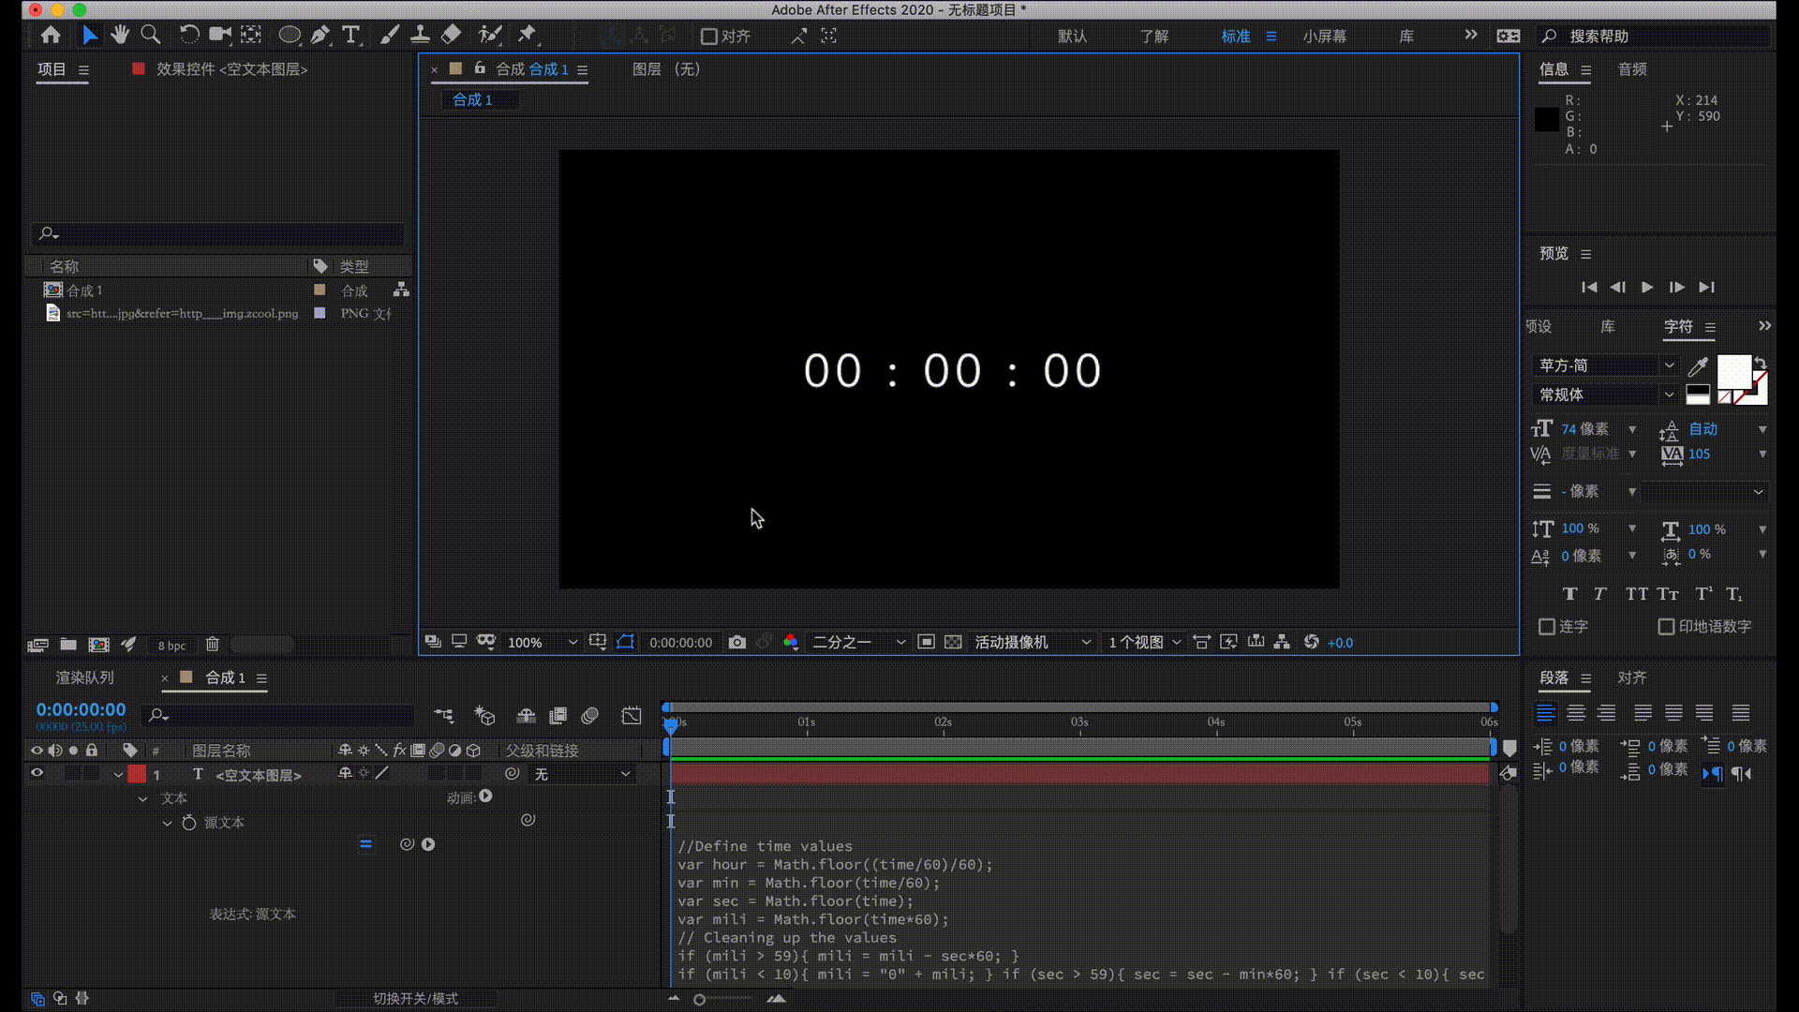This screenshot has height=1012, width=1799.
Task: Enable the 对齐 snapping checkbox
Action: pos(709,37)
